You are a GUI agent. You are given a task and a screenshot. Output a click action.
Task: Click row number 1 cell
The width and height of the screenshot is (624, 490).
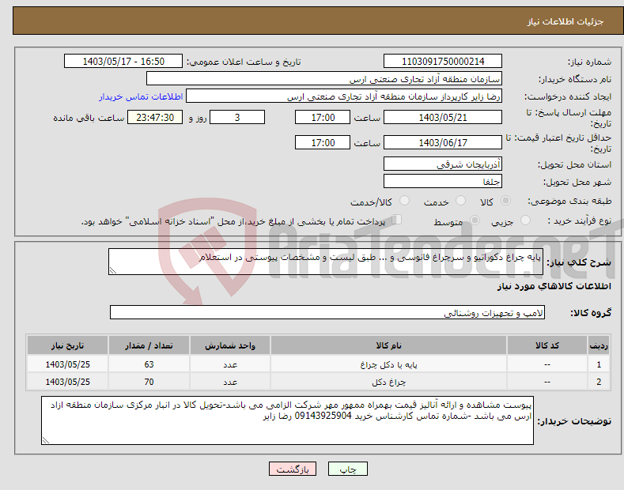(x=599, y=364)
